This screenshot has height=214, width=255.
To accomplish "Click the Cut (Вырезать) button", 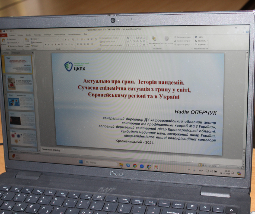I will click(x=12, y=39).
